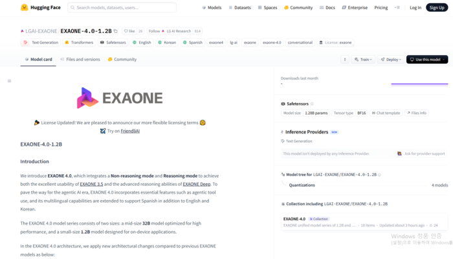Open the License: exaone tag

click(335, 43)
